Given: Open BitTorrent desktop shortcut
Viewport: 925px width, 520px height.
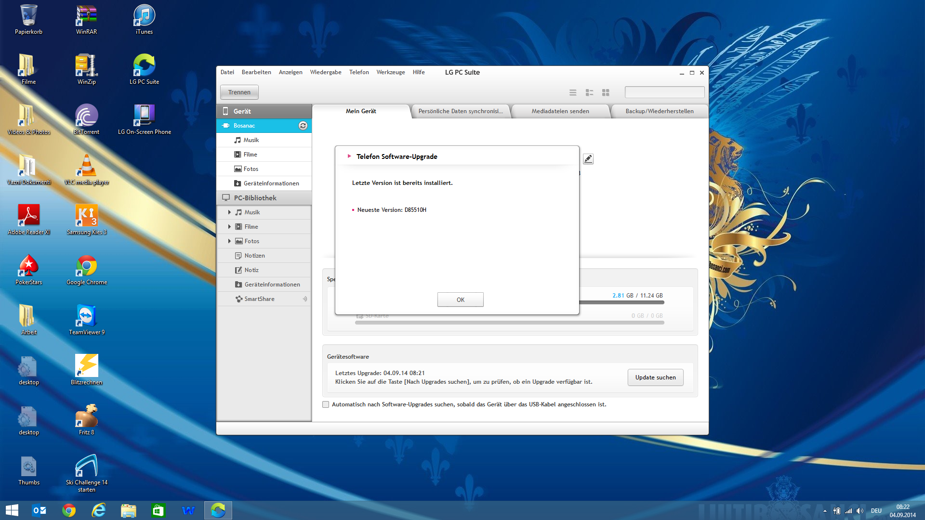Looking at the screenshot, I should coord(86,120).
